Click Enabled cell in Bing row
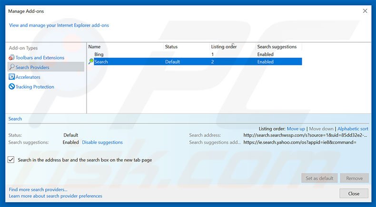 pyautogui.click(x=265, y=54)
